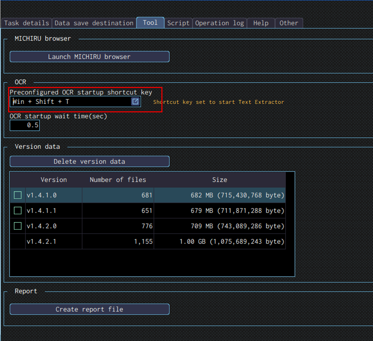Image resolution: width=373 pixels, height=341 pixels.
Task: Focus the OCR startup shortcut key field
Action: coord(71,102)
